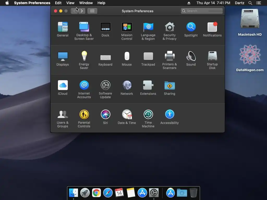
Task: Minimize the System Preferences window
Action: click(60, 11)
